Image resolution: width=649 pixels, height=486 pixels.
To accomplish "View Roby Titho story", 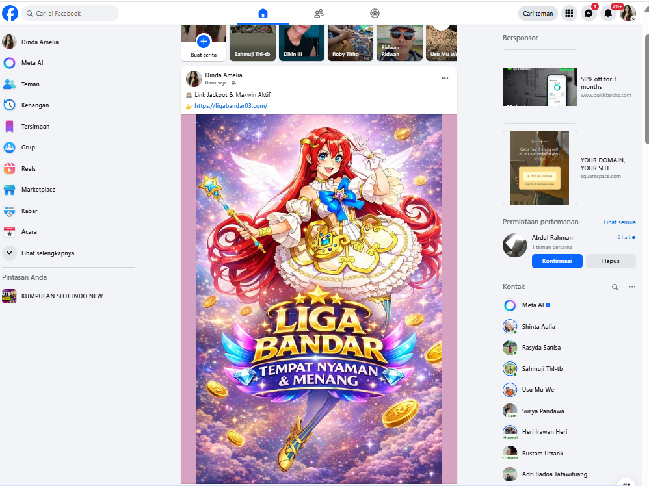I will [x=351, y=43].
